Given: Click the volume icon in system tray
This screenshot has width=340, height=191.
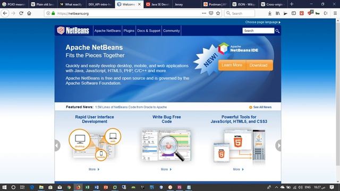Looking at the screenshot, I should 300,187.
